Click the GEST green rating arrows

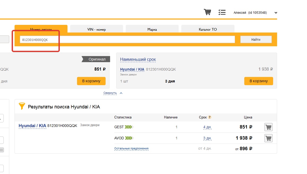point(129,127)
